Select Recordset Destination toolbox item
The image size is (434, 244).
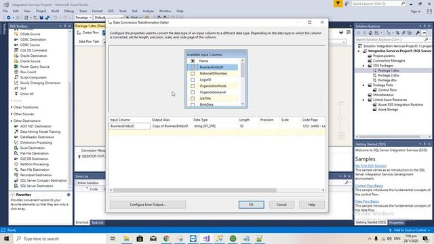click(36, 175)
